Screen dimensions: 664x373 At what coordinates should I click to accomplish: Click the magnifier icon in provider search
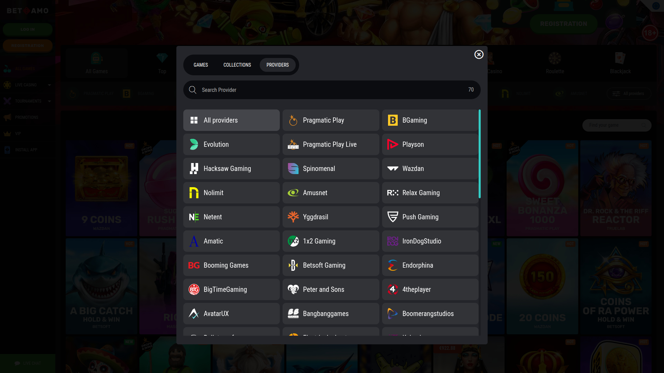pyautogui.click(x=193, y=90)
